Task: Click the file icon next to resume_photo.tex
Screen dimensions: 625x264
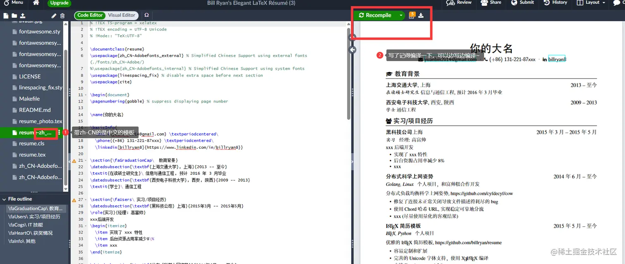Action: click(15, 121)
